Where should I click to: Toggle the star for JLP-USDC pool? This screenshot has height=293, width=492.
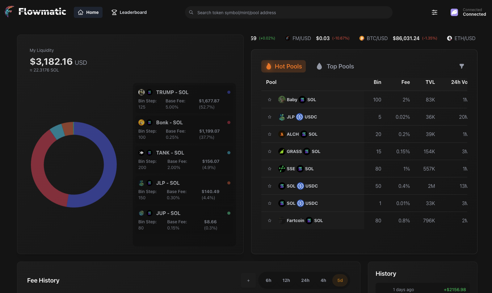270,117
